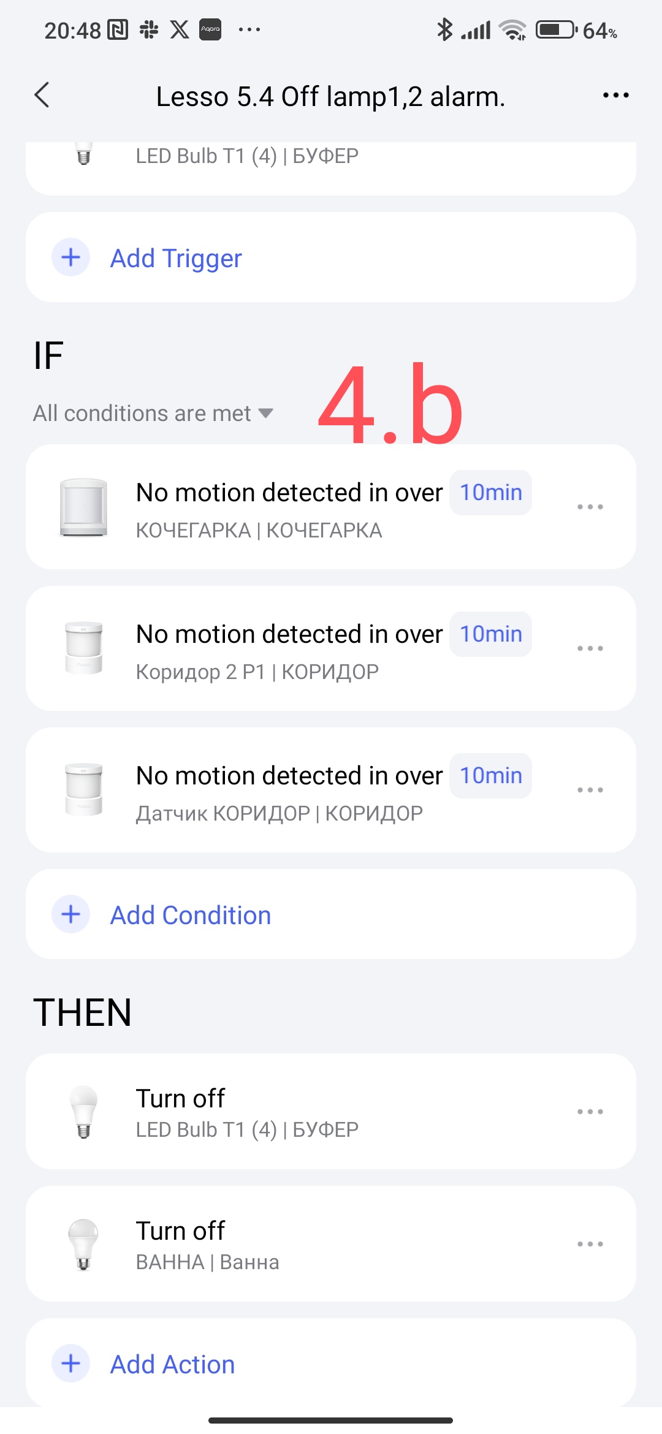The width and height of the screenshot is (662, 1434).
Task: Open options for Датчик КОРИДОР condition
Action: (590, 790)
